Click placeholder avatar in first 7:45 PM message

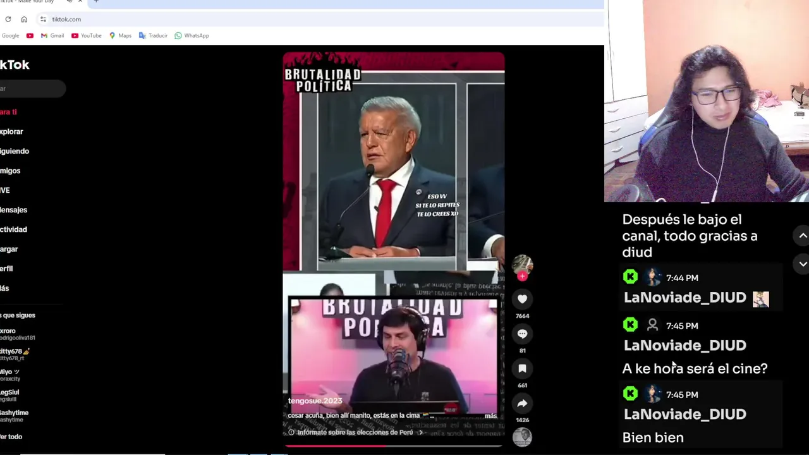point(653,325)
